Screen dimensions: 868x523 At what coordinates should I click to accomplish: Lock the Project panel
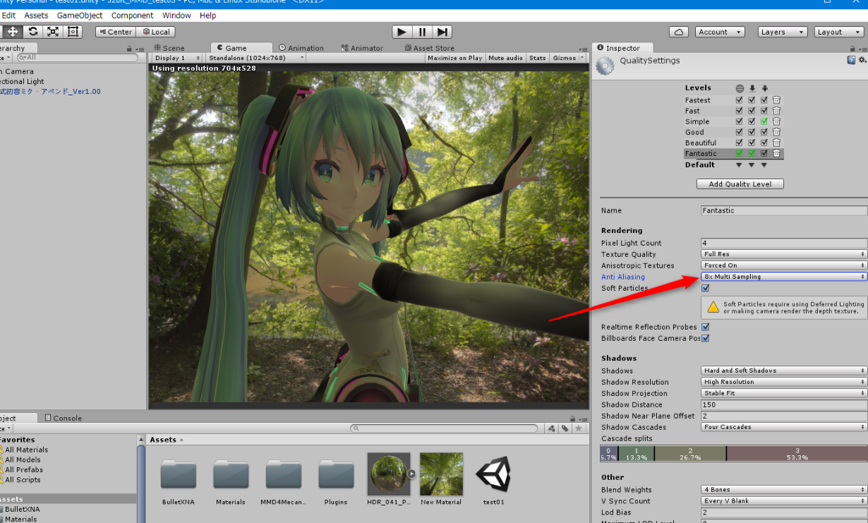click(572, 419)
